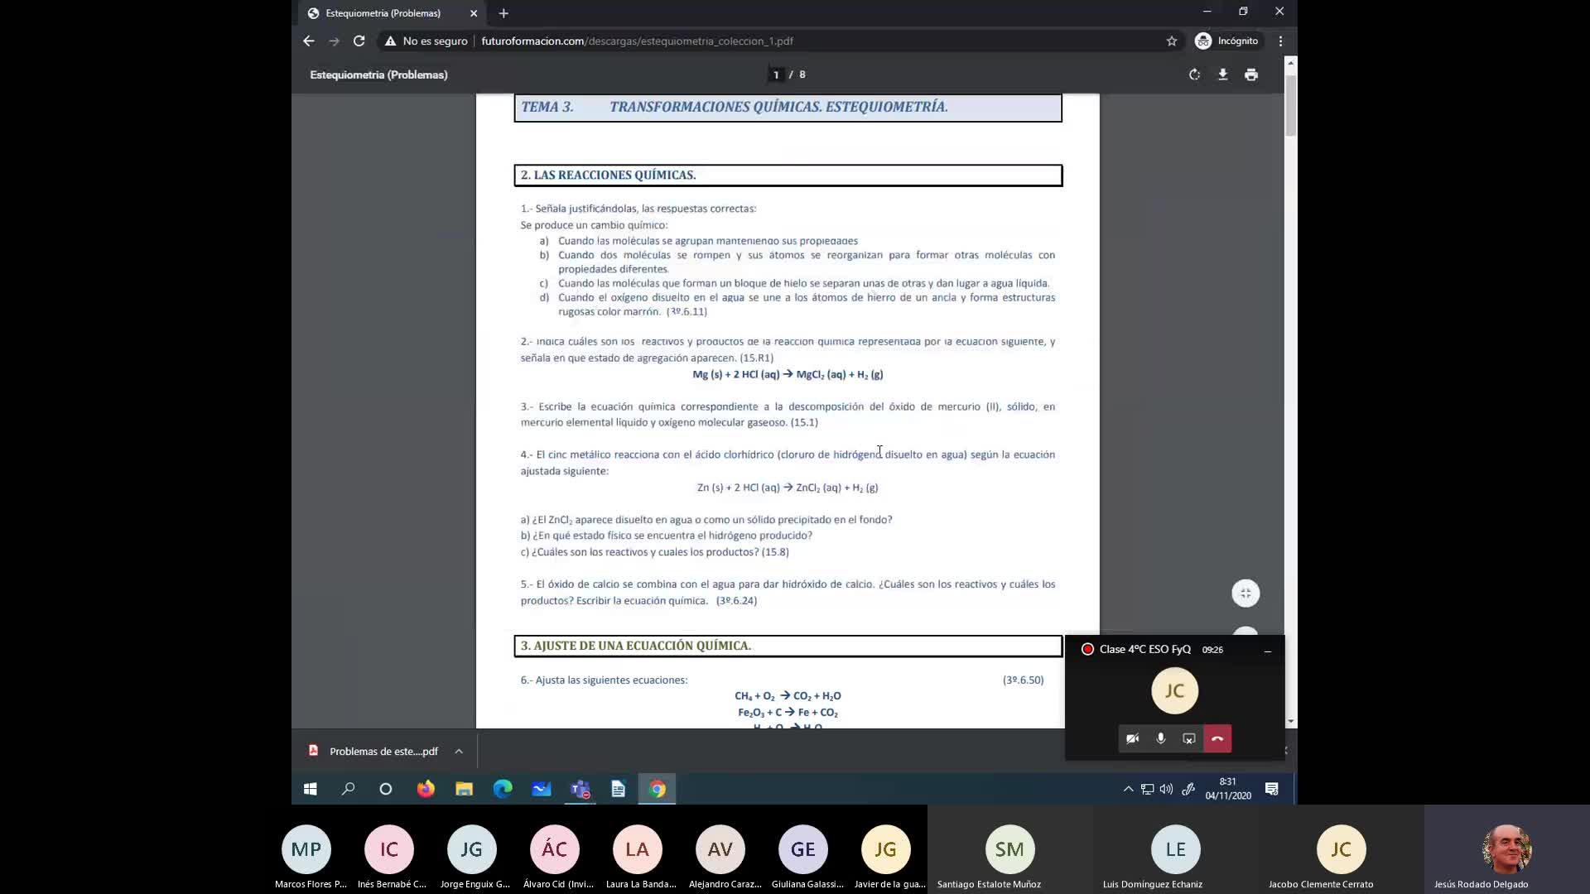Open the Chrome three-dot menu
Viewport: 1590px width, 894px height.
(x=1280, y=41)
